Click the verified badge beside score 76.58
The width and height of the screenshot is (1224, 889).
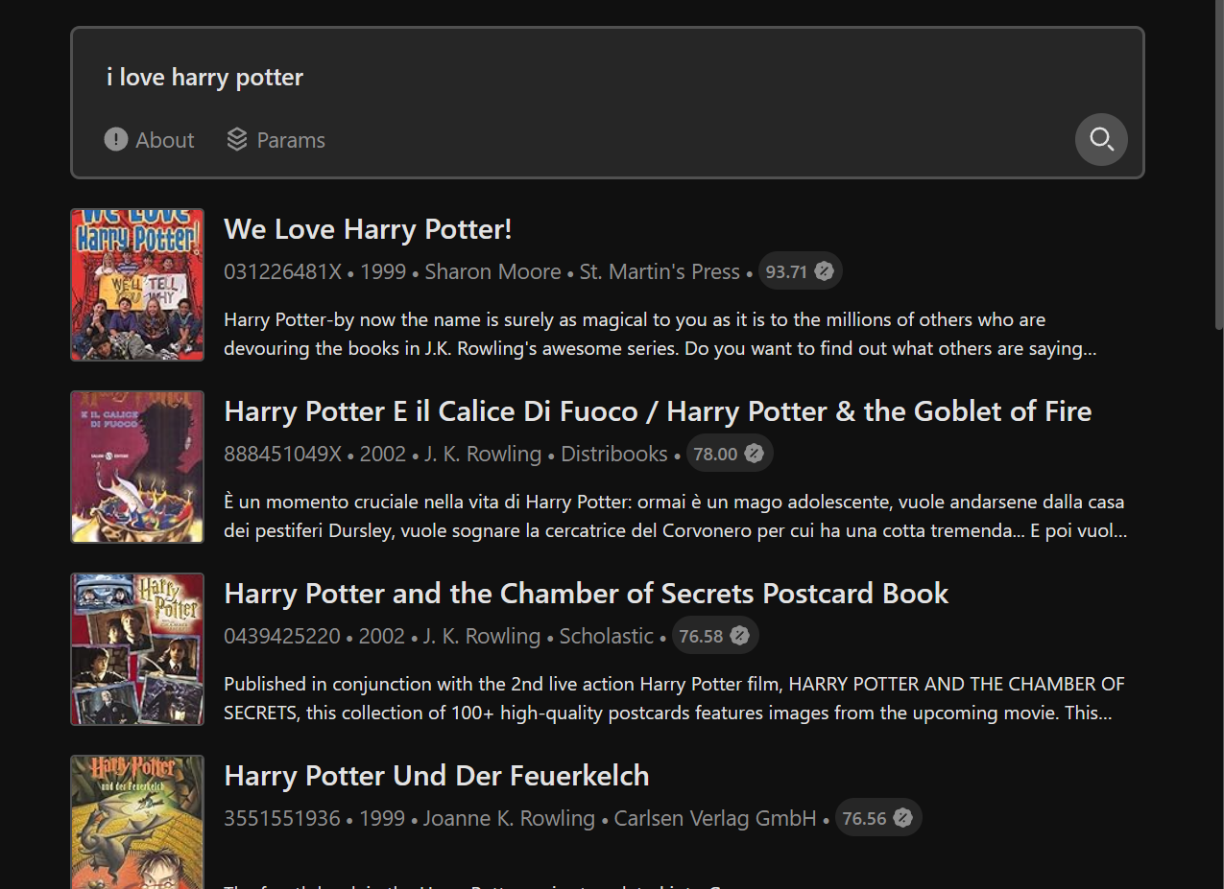point(739,636)
